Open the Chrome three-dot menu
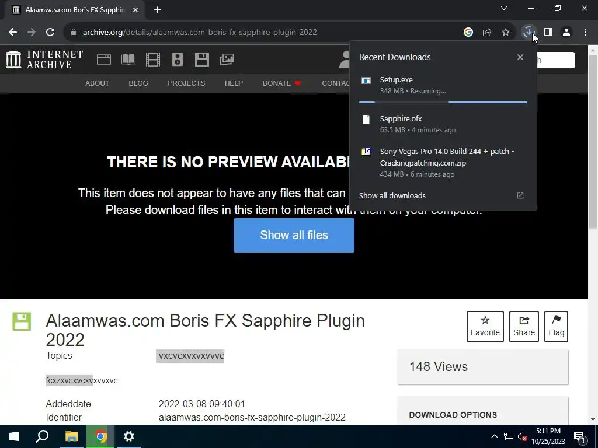 pyautogui.click(x=585, y=33)
